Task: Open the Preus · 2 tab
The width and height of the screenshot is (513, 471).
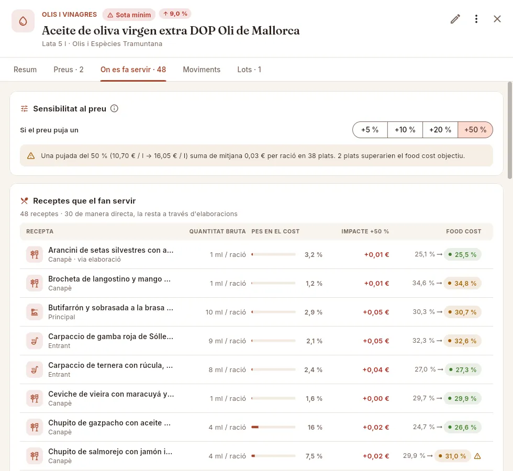Action: 69,70
